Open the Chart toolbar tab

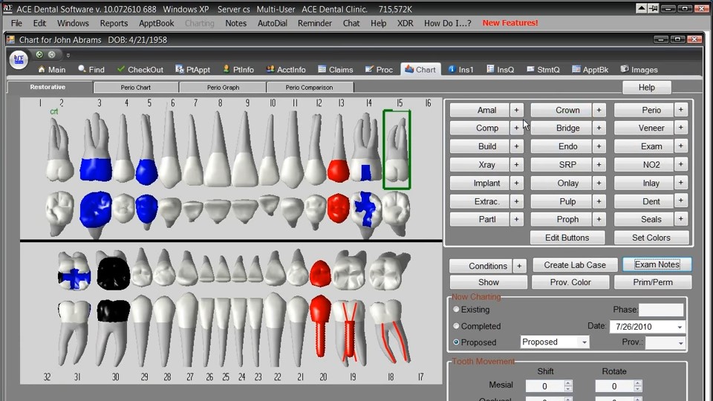click(420, 70)
